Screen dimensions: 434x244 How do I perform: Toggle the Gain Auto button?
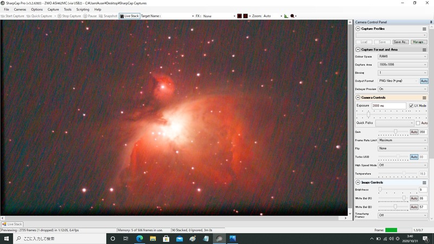point(414,132)
